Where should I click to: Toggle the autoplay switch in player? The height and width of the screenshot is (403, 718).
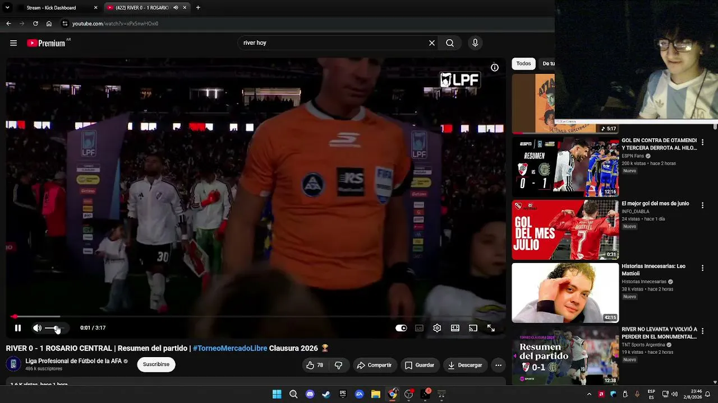(x=401, y=328)
